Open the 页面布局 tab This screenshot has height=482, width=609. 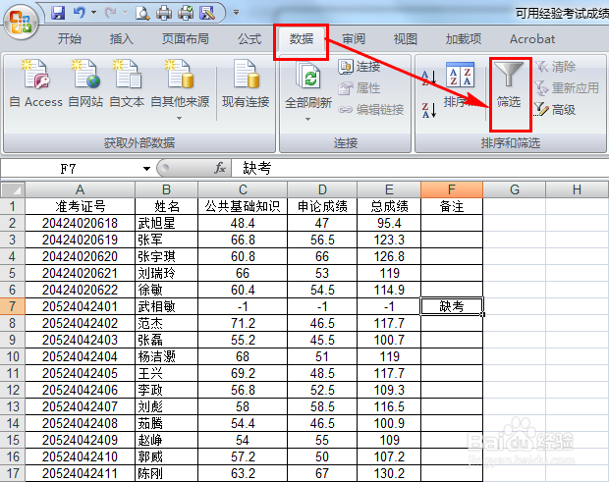(x=186, y=39)
